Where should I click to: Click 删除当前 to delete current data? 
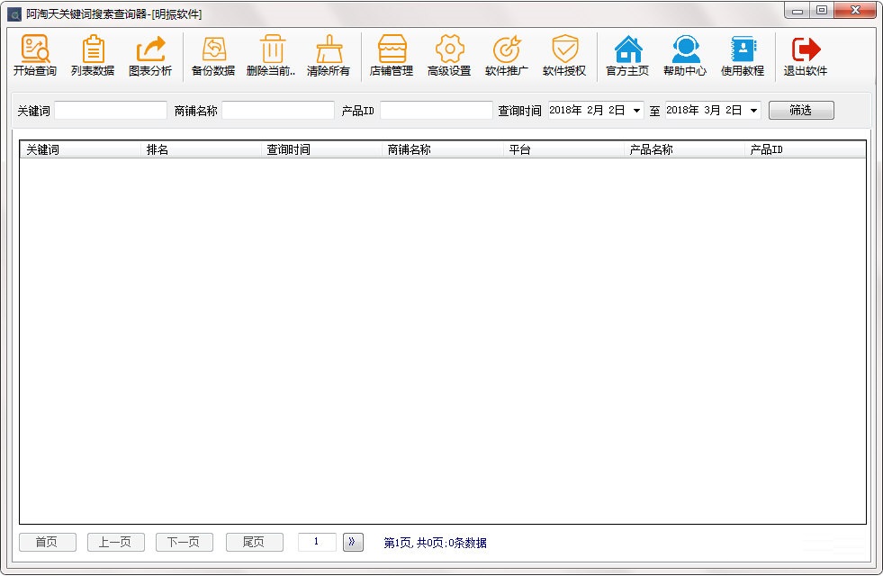(273, 56)
